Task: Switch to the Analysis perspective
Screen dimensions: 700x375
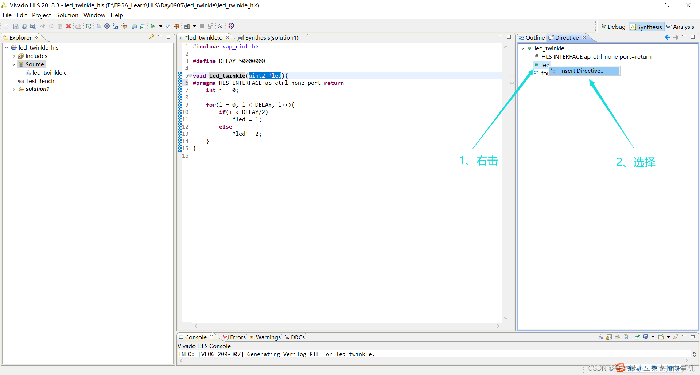Action: coord(680,27)
